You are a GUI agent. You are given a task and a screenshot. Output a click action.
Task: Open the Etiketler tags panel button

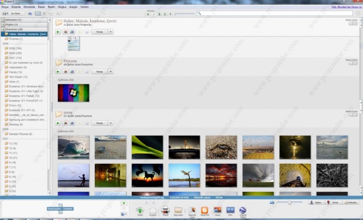click(351, 202)
